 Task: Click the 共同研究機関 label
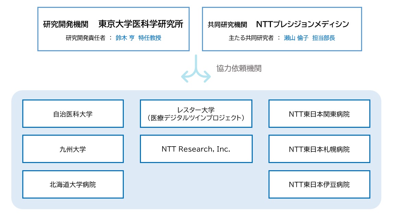(227, 25)
